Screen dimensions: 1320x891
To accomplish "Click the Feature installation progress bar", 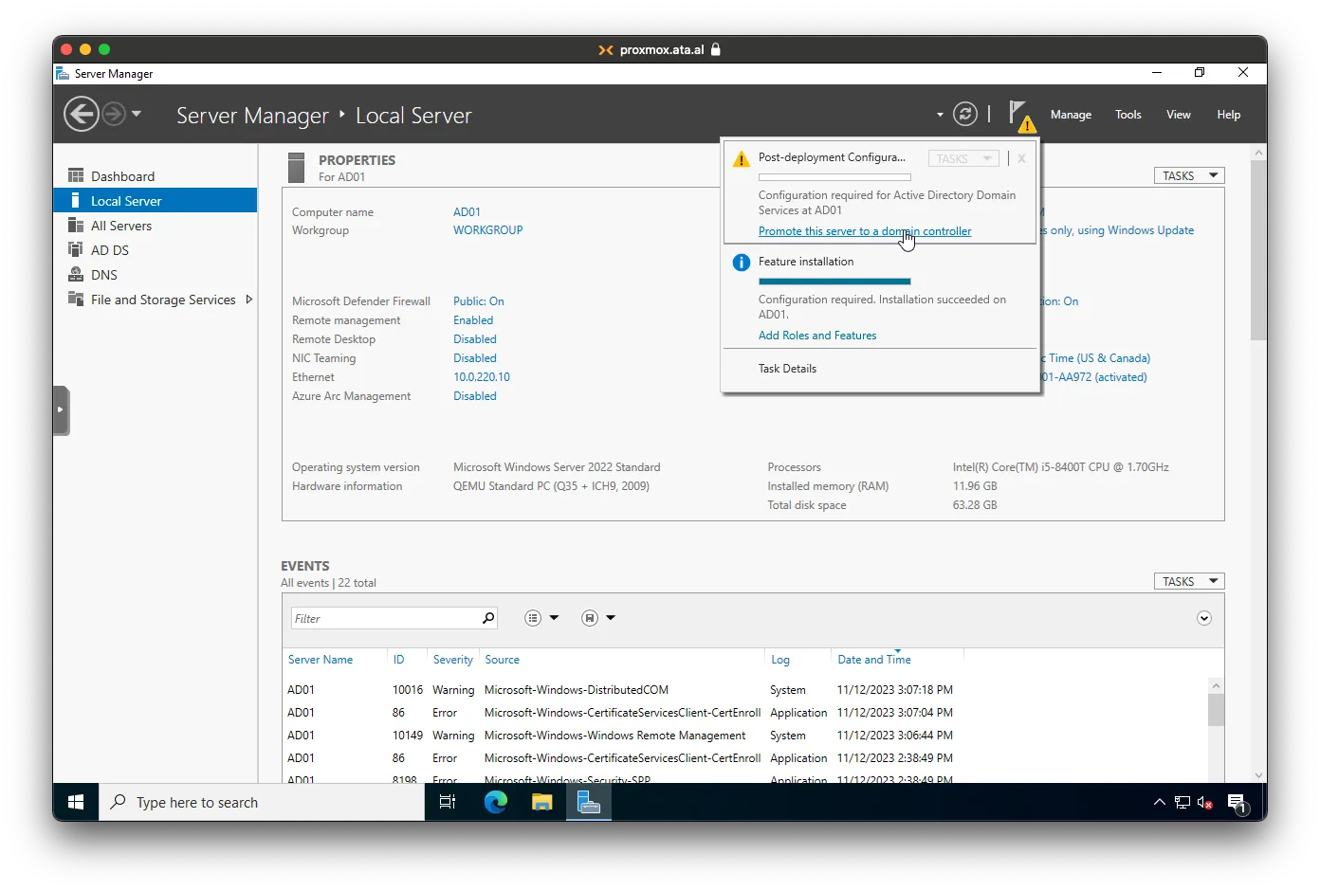I will [x=834, y=282].
